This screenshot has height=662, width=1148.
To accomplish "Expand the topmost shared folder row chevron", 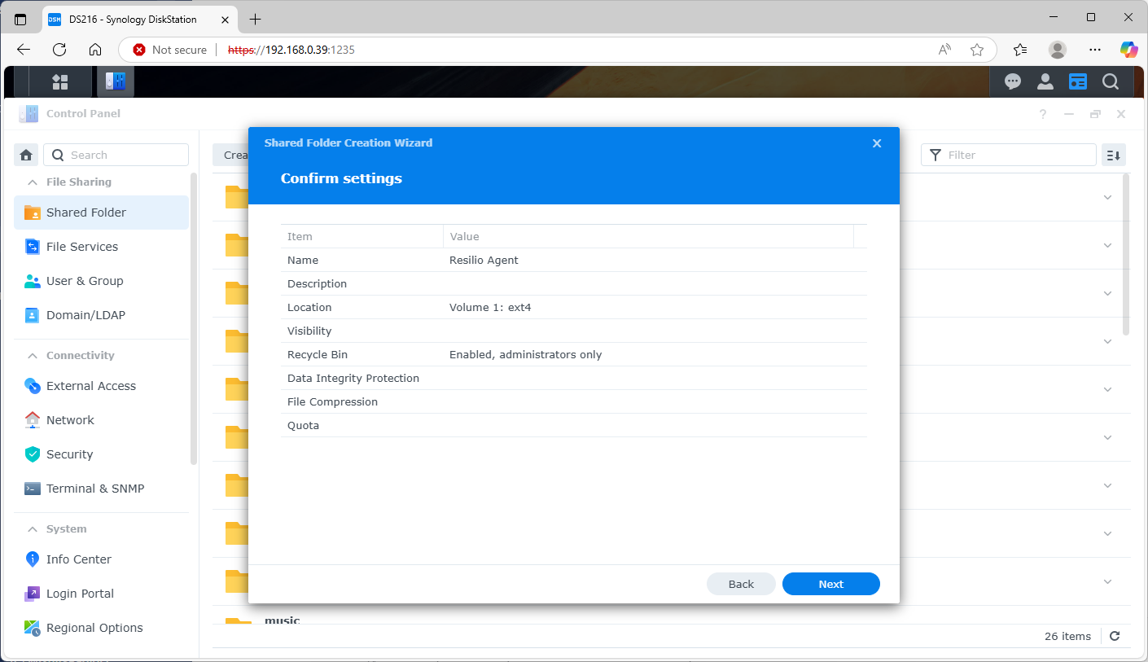I will coord(1107,197).
